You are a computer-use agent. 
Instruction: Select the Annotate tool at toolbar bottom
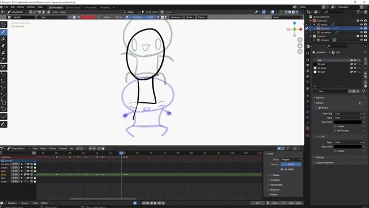3,124
